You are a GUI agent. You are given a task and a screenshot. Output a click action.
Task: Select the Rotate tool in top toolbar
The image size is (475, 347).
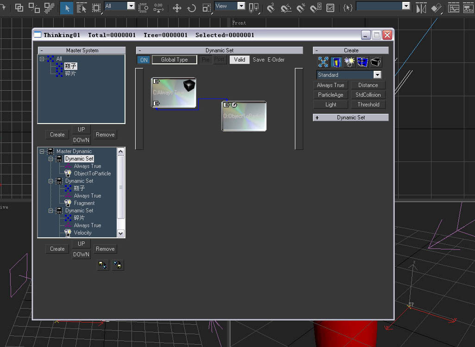click(x=192, y=8)
